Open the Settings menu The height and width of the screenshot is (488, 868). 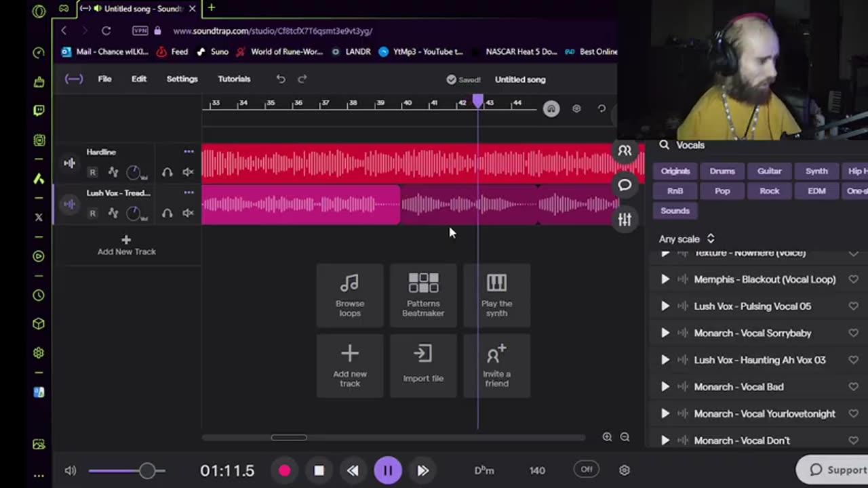182,79
